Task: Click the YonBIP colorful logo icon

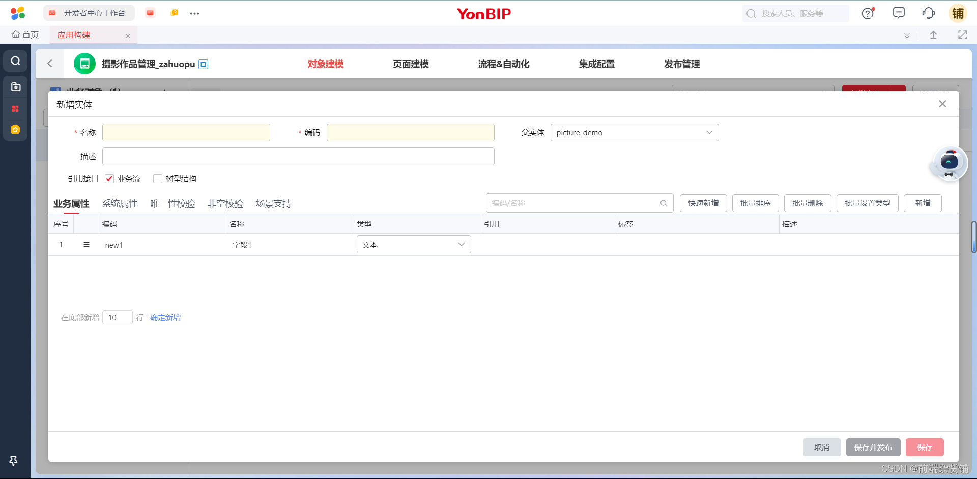Action: point(18,13)
